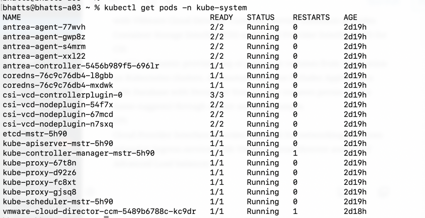Click the kube-apiserver-mstr-5h90 pod name
The width and height of the screenshot is (425, 218).
click(58, 144)
